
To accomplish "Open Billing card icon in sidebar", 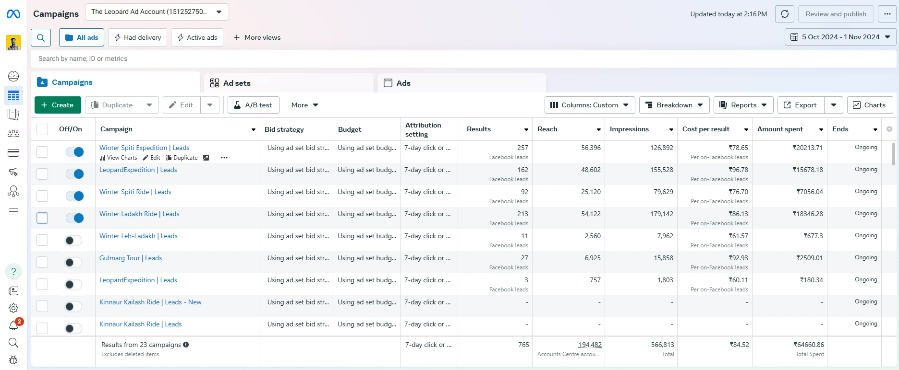I will tap(13, 153).
